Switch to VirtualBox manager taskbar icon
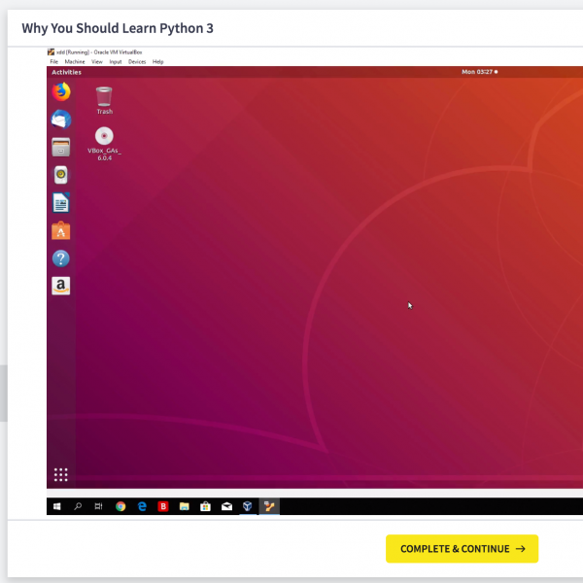 tap(248, 506)
